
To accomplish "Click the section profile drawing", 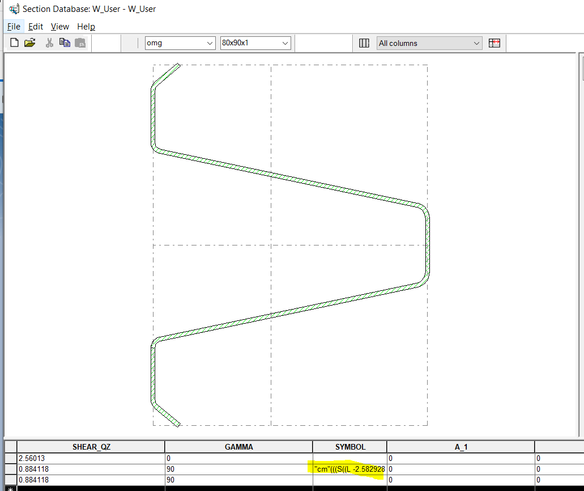I will click(x=290, y=245).
